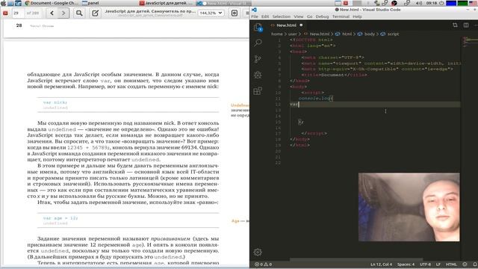
Task: Click the horizontal scrollbar in VS Code editor
Action: pos(356,260)
